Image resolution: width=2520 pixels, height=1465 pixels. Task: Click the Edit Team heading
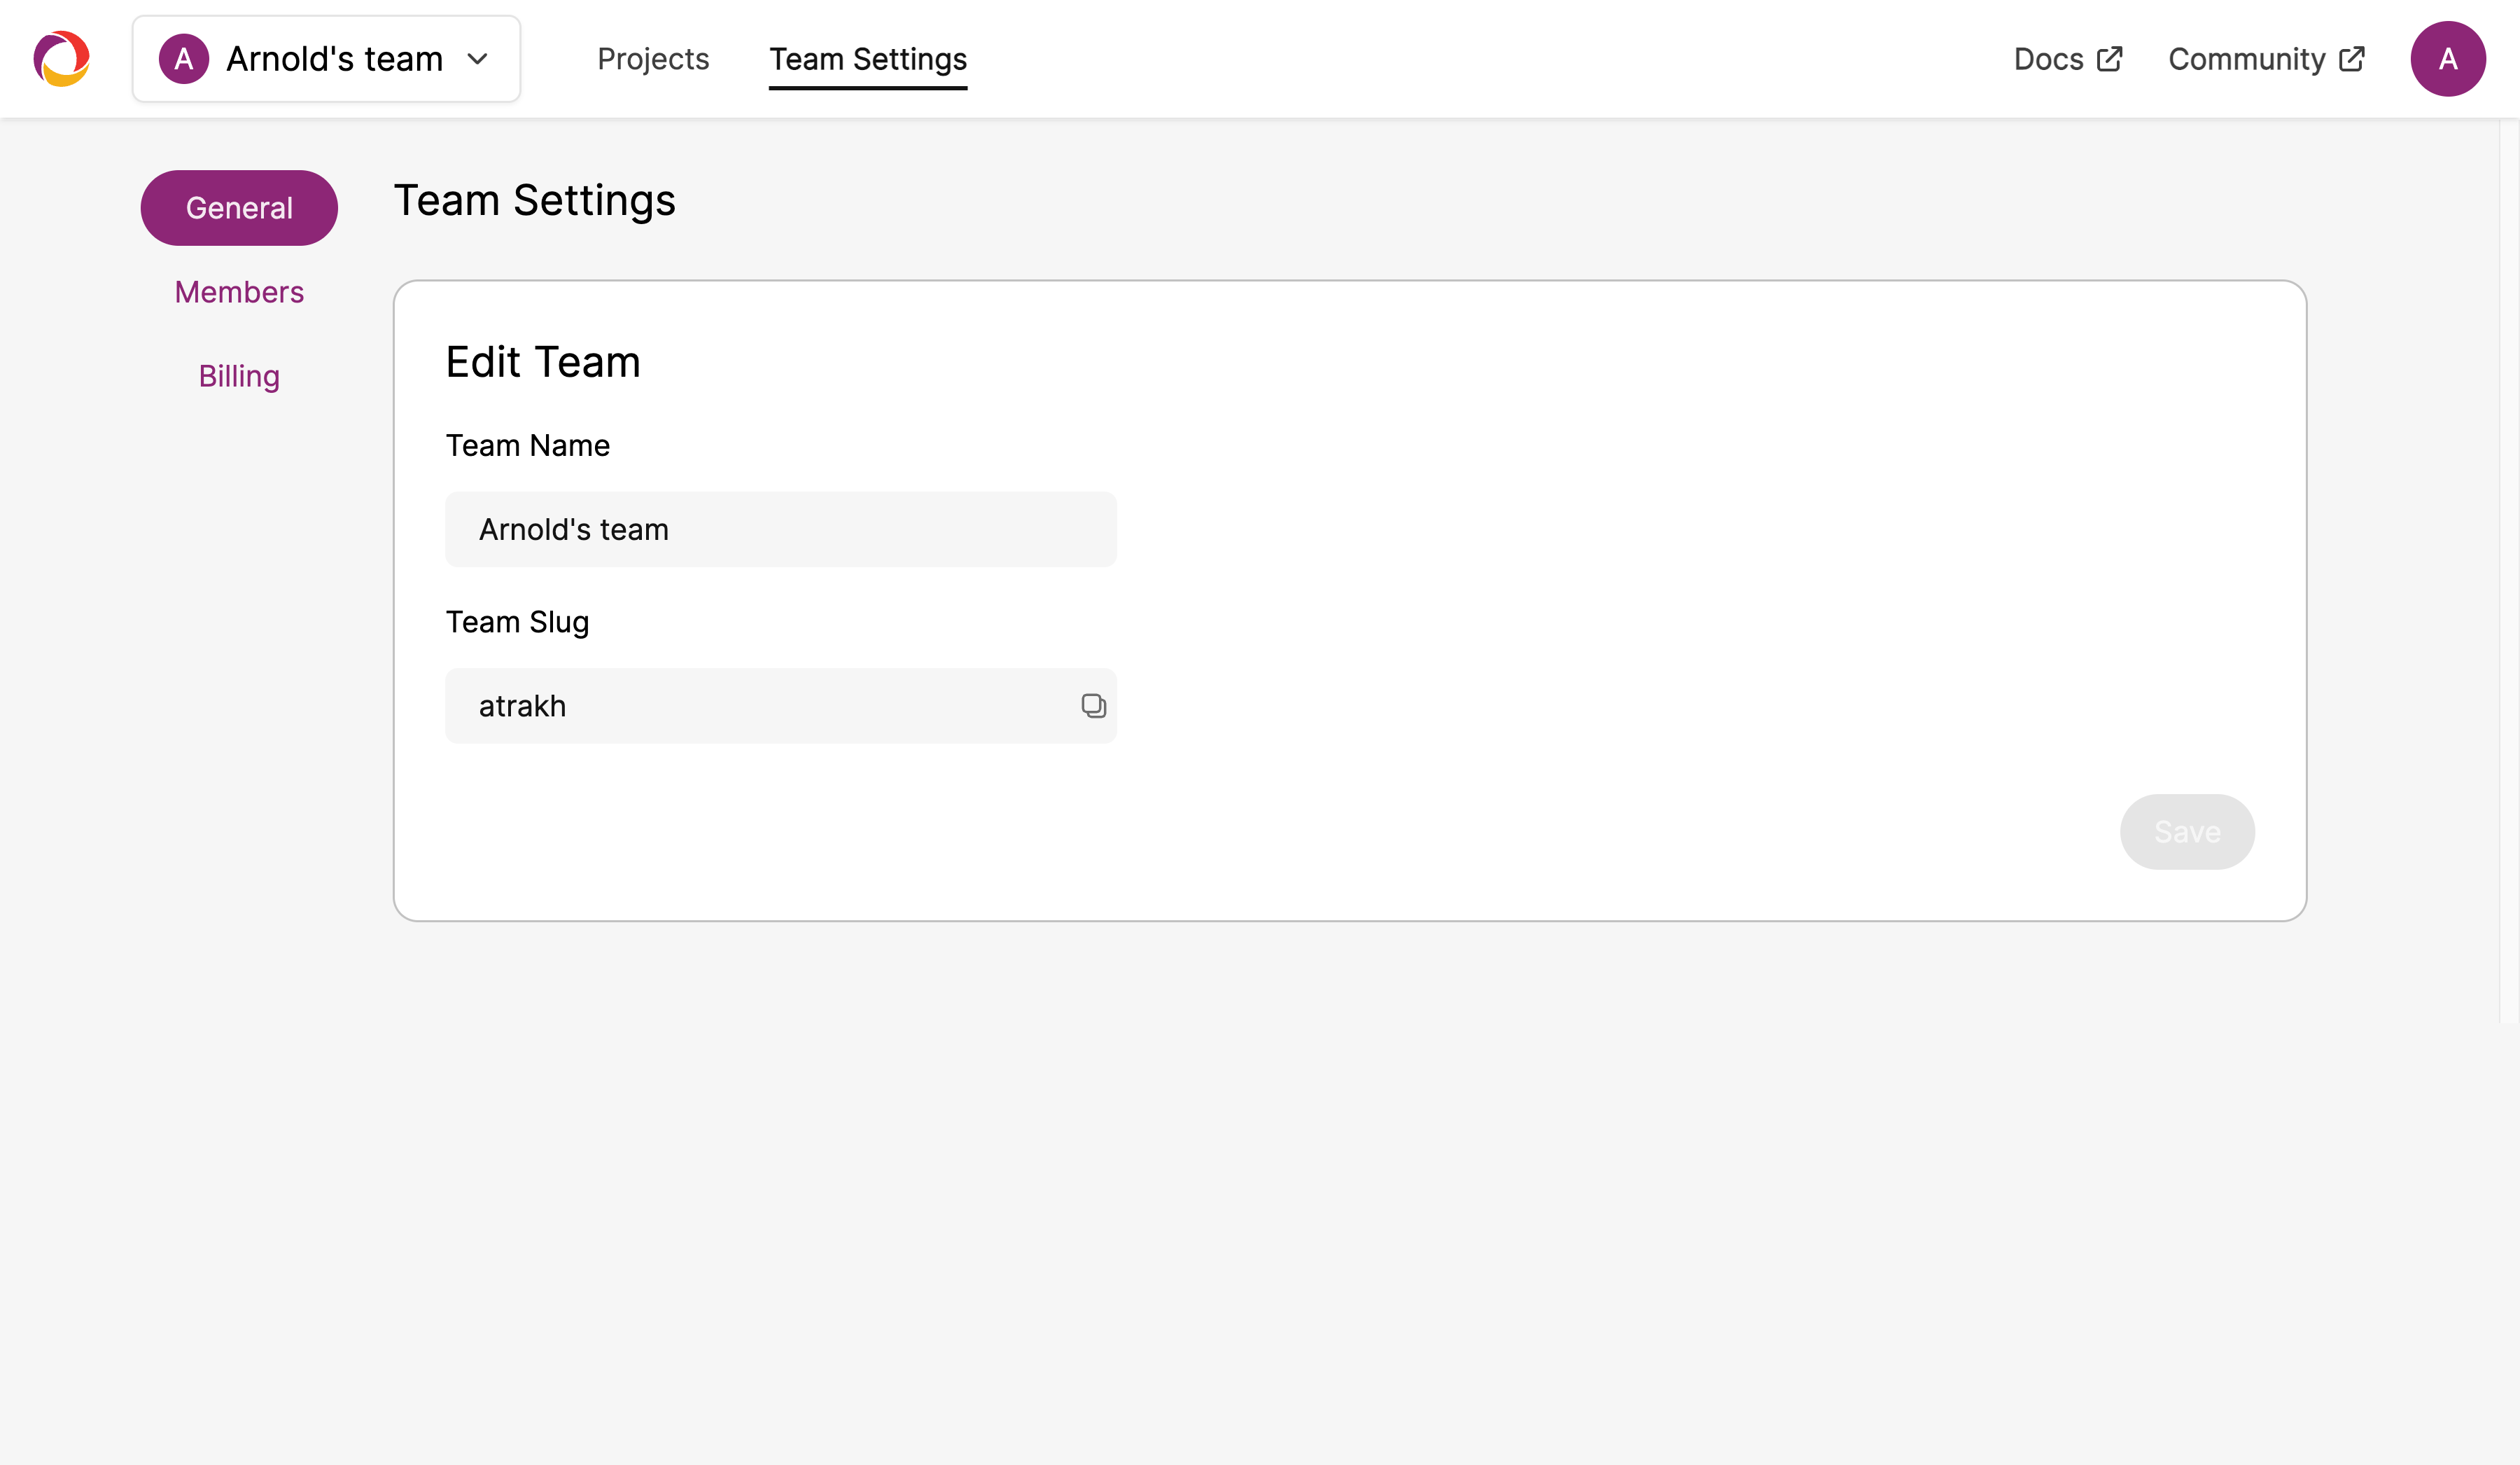click(543, 361)
